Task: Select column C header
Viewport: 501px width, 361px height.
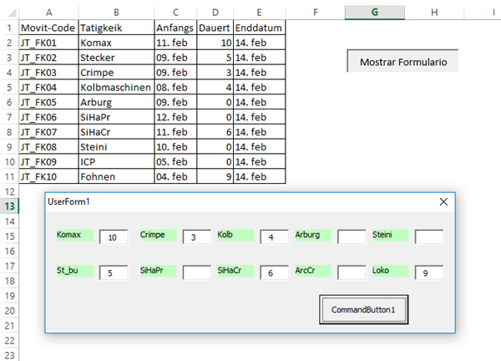Action: coord(175,13)
